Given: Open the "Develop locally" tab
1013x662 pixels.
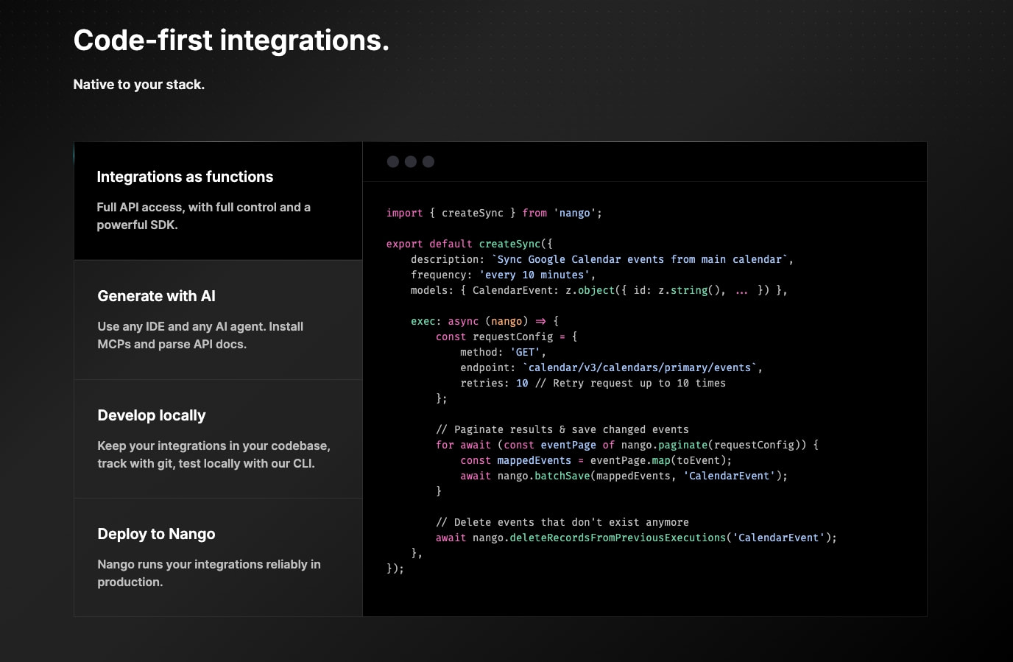Looking at the screenshot, I should coord(218,439).
